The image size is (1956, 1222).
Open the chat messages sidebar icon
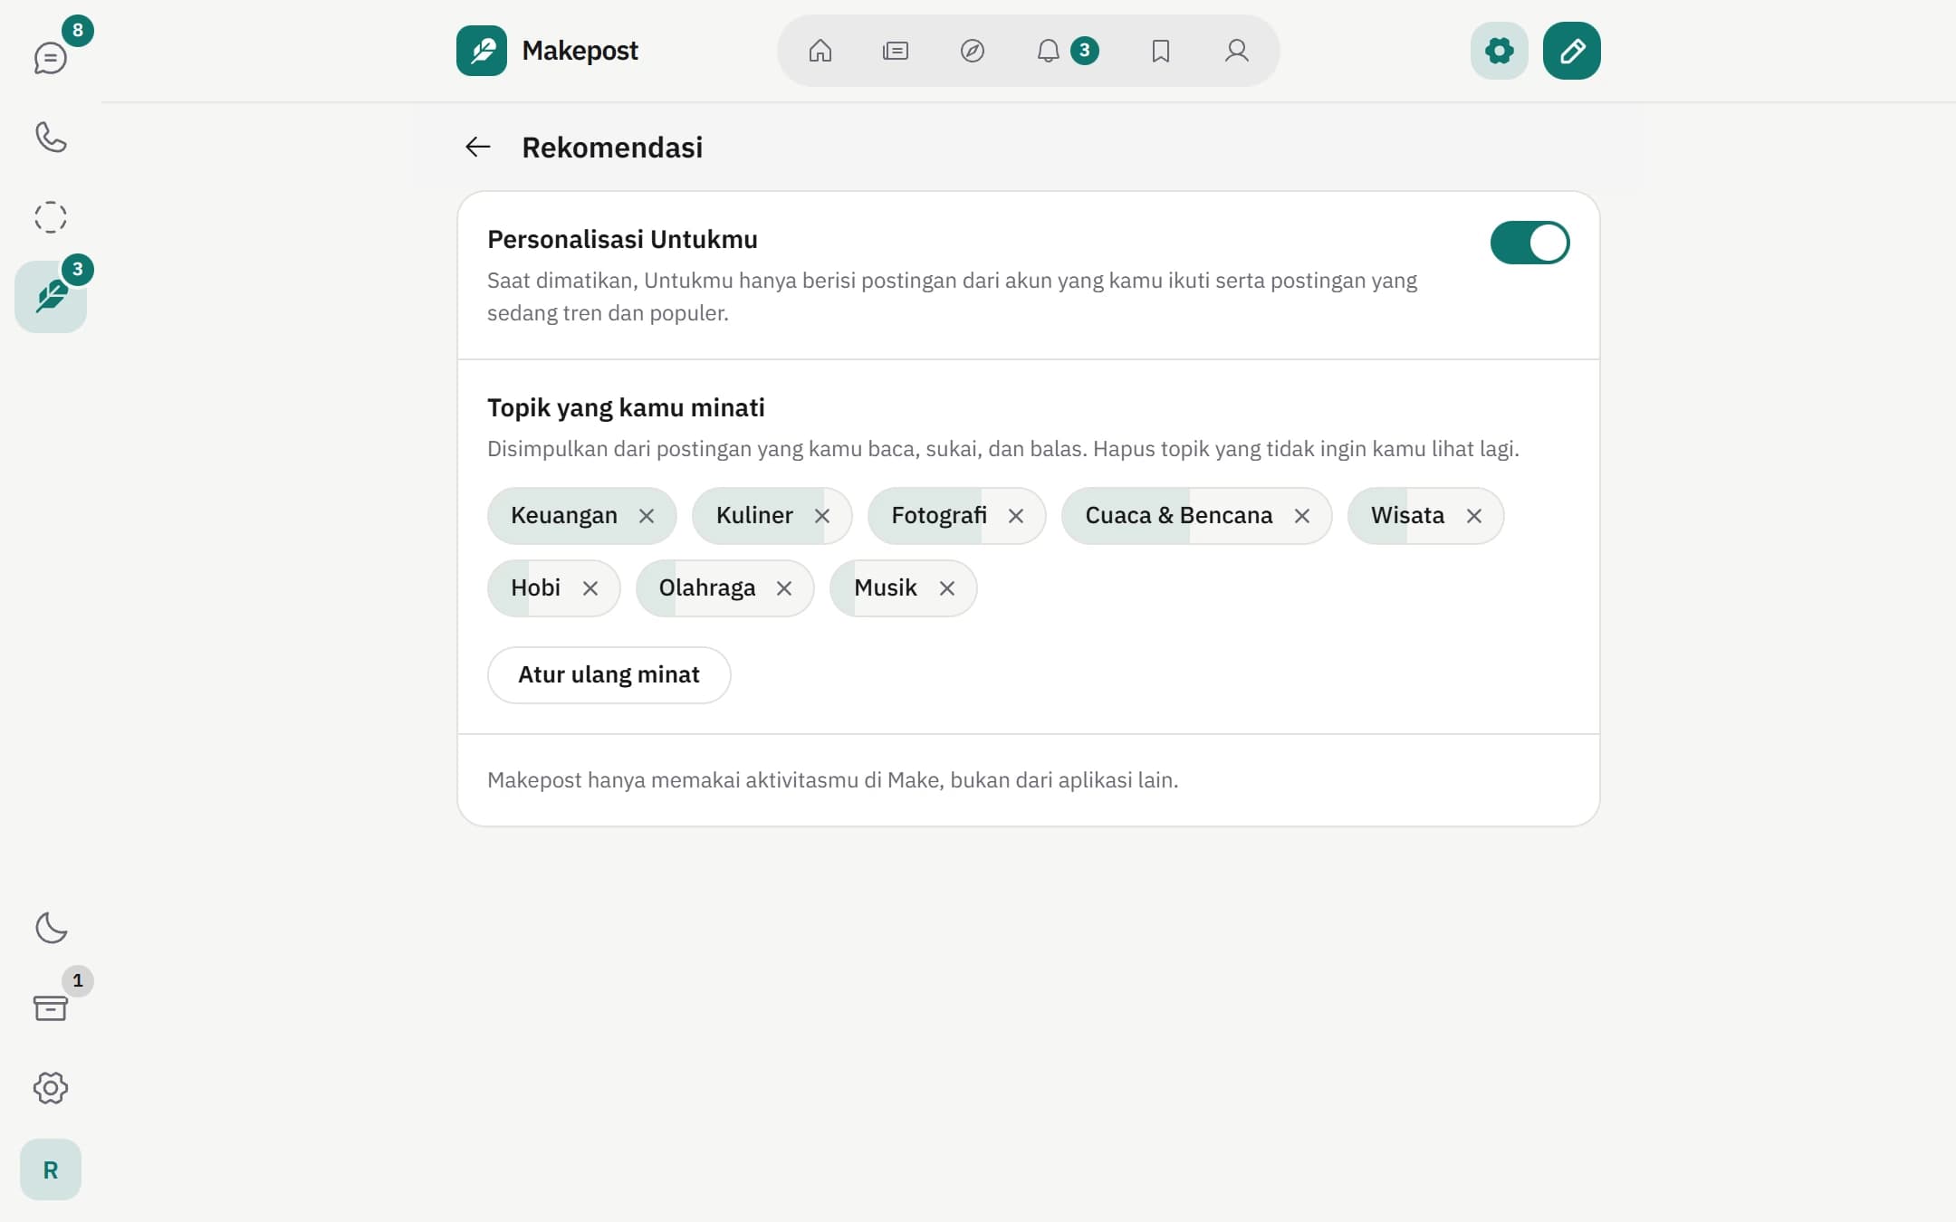51,58
